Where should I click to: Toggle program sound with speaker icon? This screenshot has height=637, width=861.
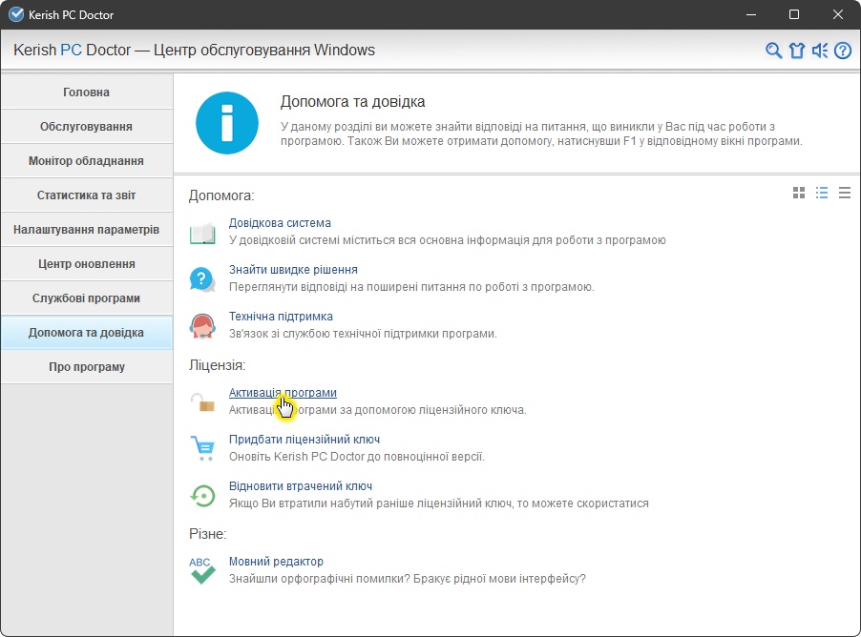tap(820, 51)
